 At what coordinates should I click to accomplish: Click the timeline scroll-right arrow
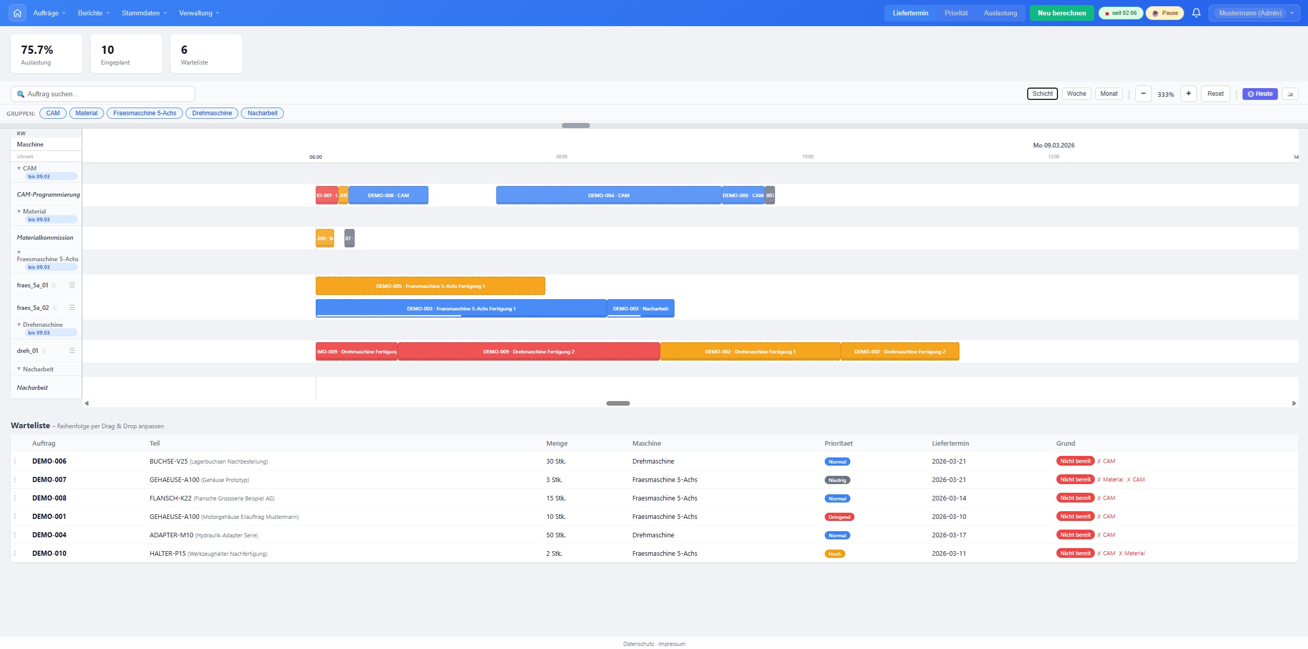[1294, 403]
